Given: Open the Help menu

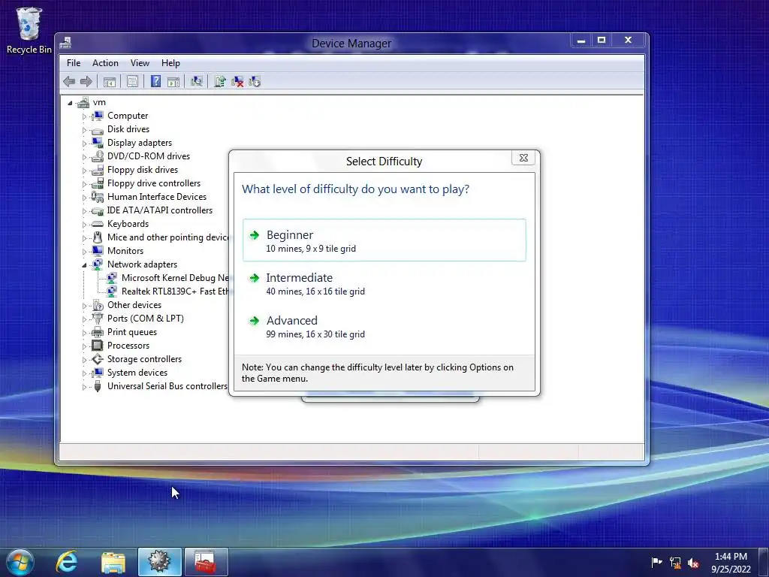Looking at the screenshot, I should [x=170, y=63].
